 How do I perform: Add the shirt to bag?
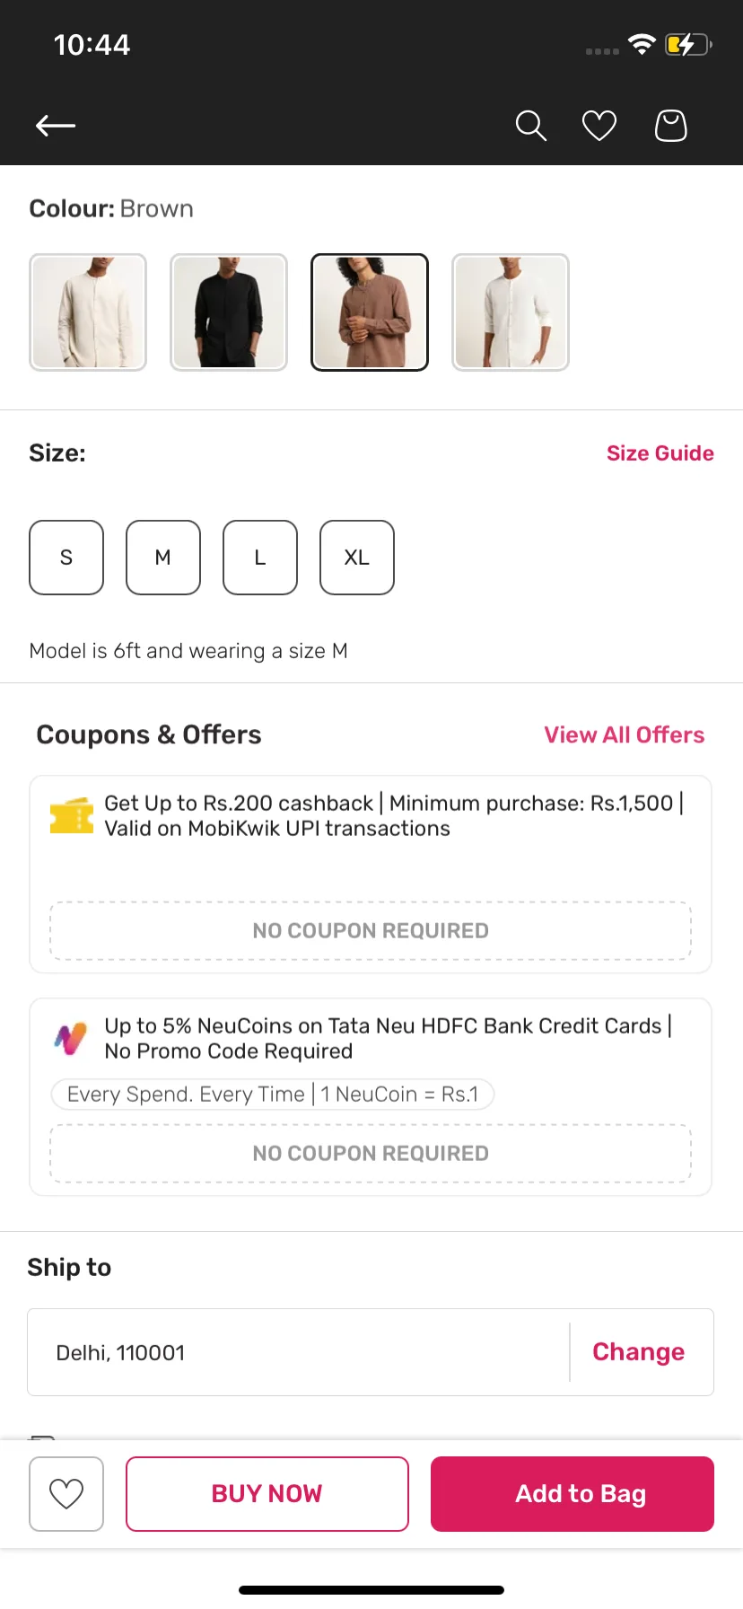point(573,1494)
